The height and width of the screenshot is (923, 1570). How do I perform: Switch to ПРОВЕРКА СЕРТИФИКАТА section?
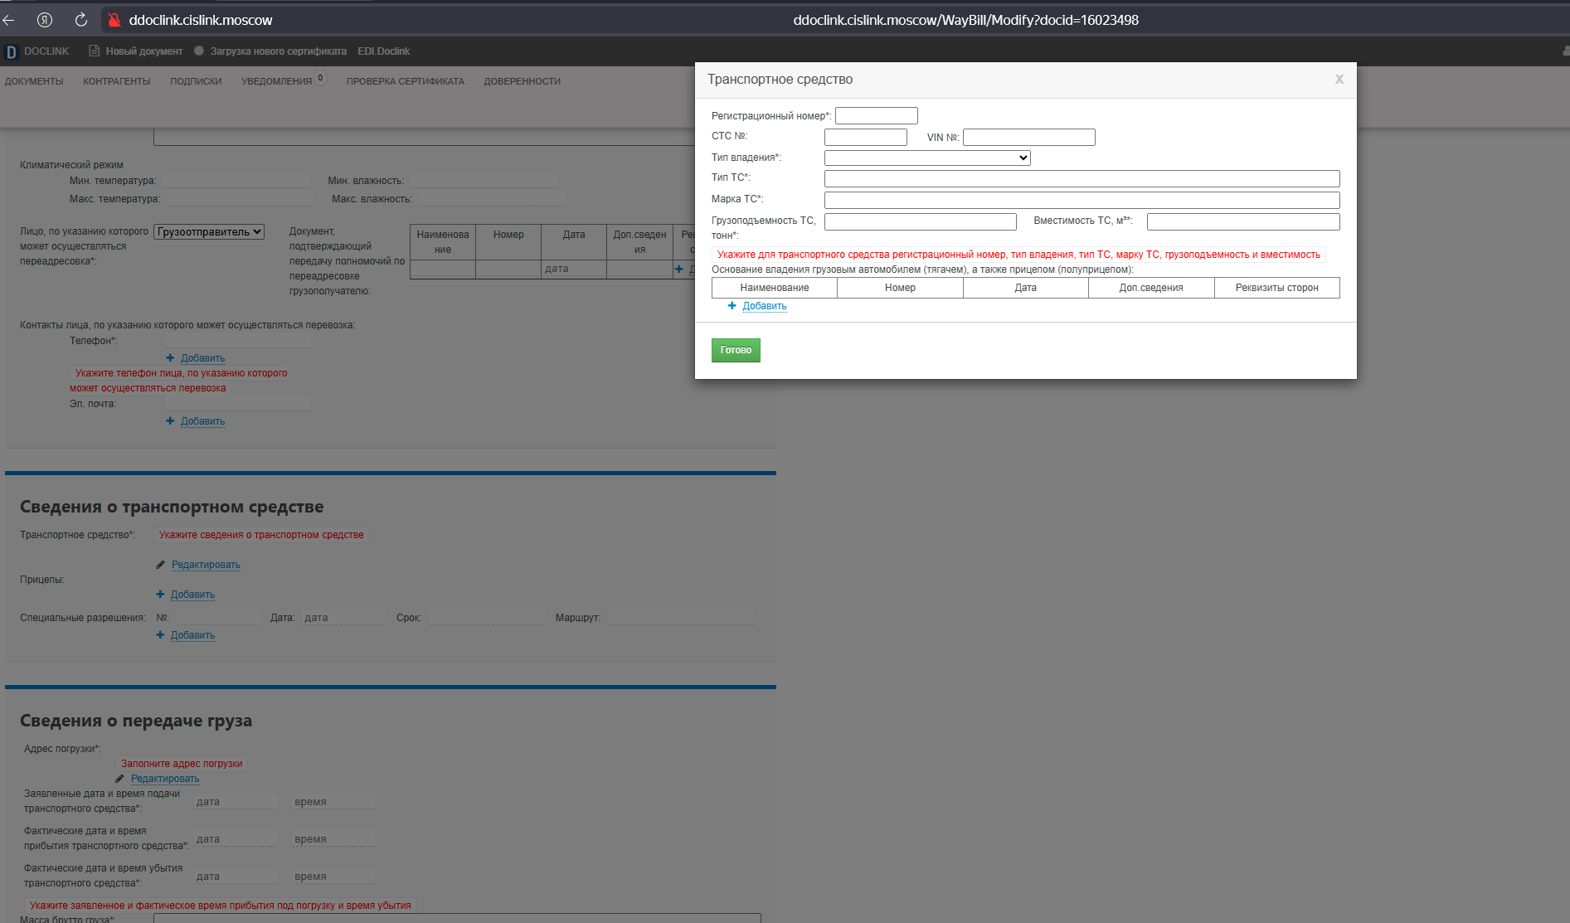click(x=406, y=81)
